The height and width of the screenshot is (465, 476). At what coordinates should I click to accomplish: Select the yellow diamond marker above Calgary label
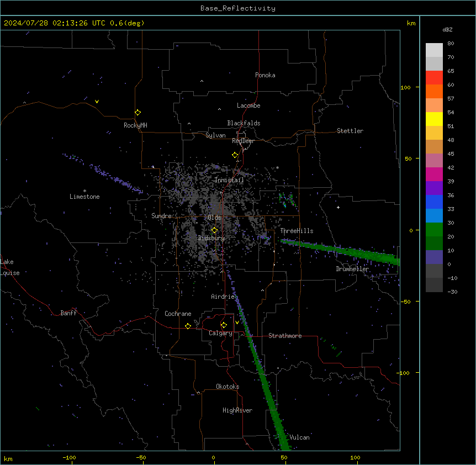pos(224,325)
